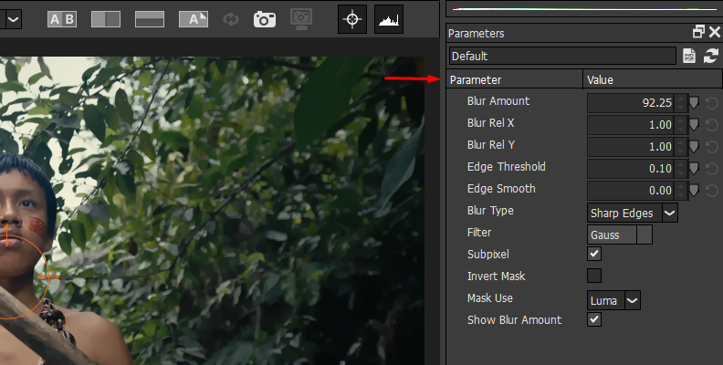Click the orange vertical arrow handle on viewer
The width and height of the screenshot is (723, 365).
(7, 235)
